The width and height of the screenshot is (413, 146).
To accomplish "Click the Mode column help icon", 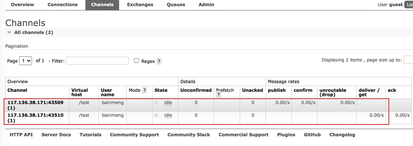I will [x=145, y=90].
